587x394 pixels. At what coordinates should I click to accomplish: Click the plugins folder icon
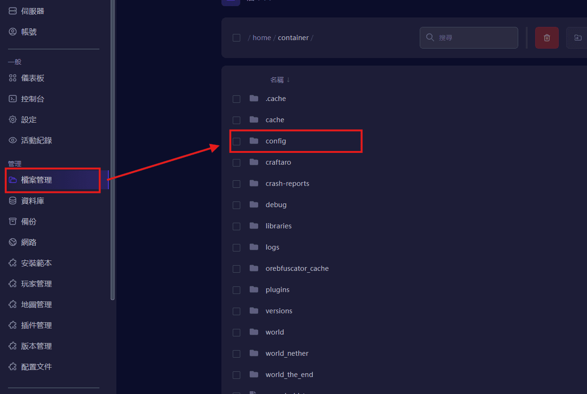tap(254, 290)
